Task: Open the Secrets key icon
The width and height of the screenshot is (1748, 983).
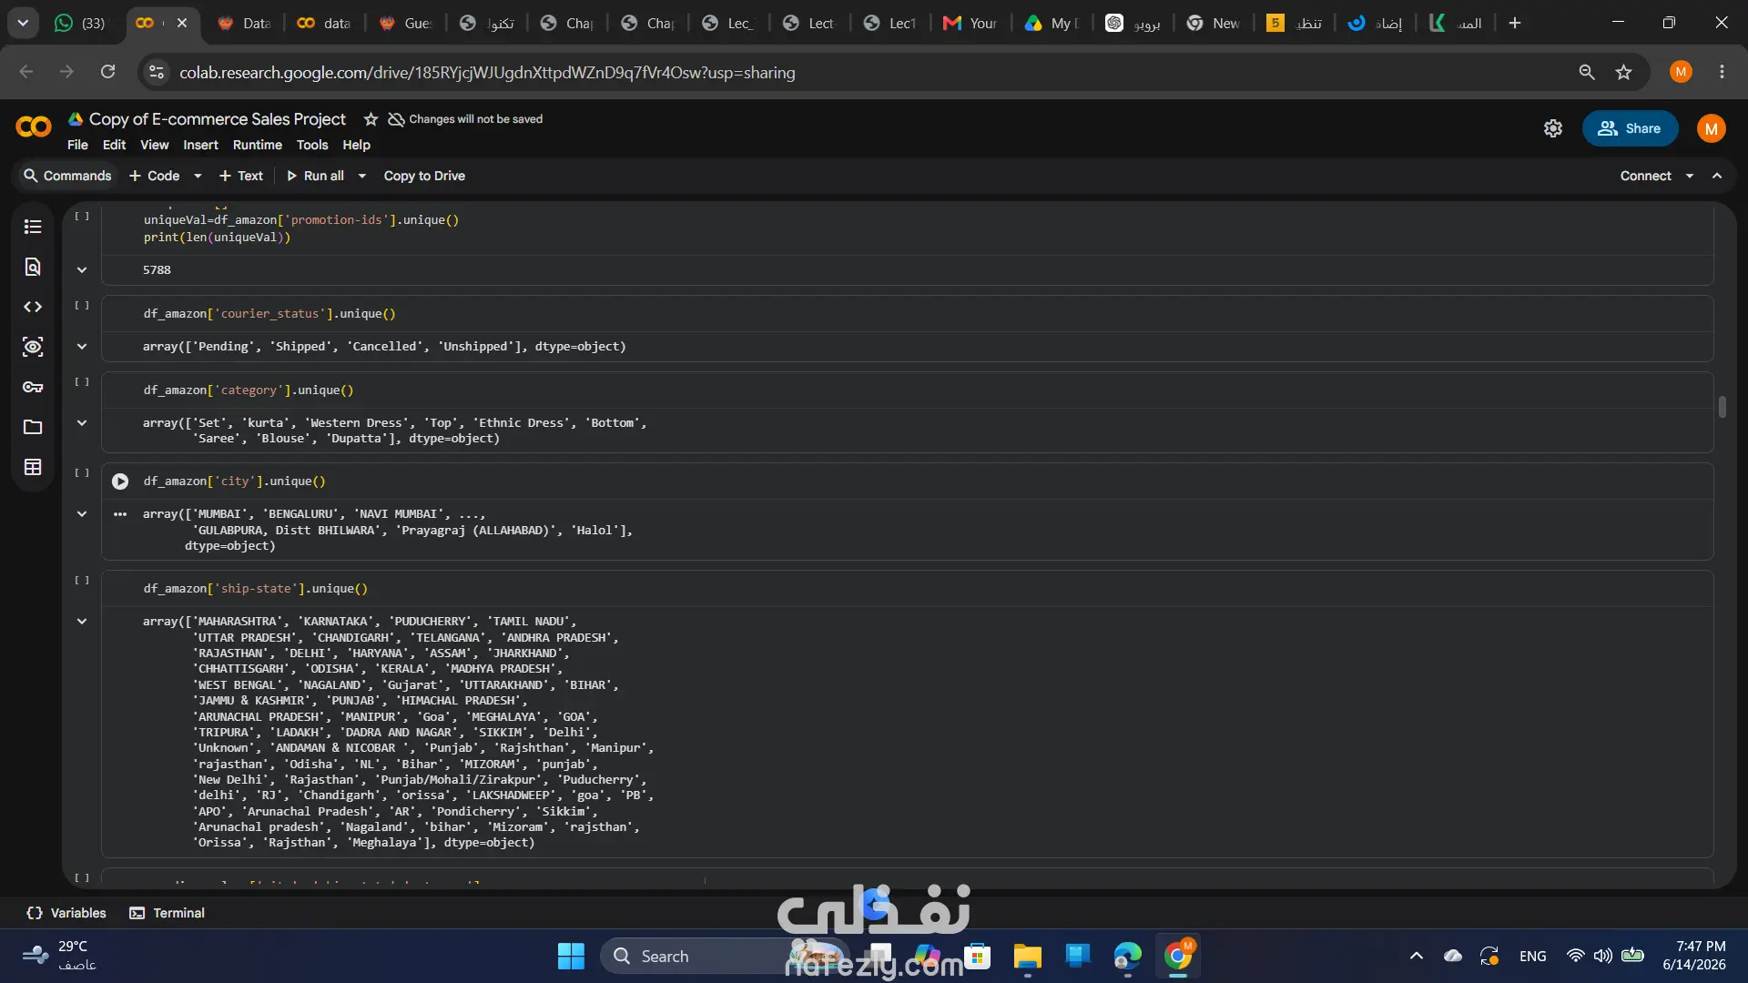Action: coord(33,387)
